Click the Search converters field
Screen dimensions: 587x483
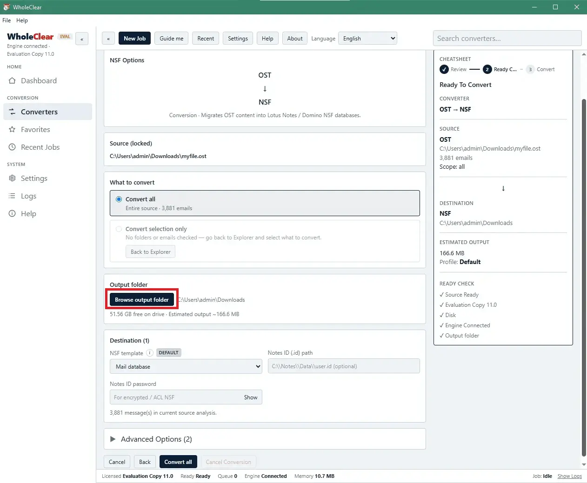coord(507,39)
